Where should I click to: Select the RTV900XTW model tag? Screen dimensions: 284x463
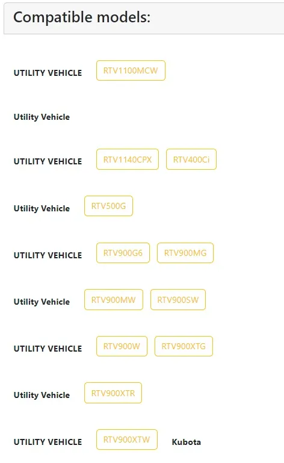(126, 440)
